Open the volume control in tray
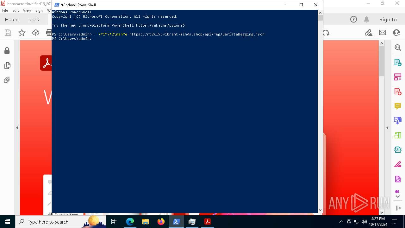Image resolution: width=405 pixels, height=228 pixels. point(364,222)
